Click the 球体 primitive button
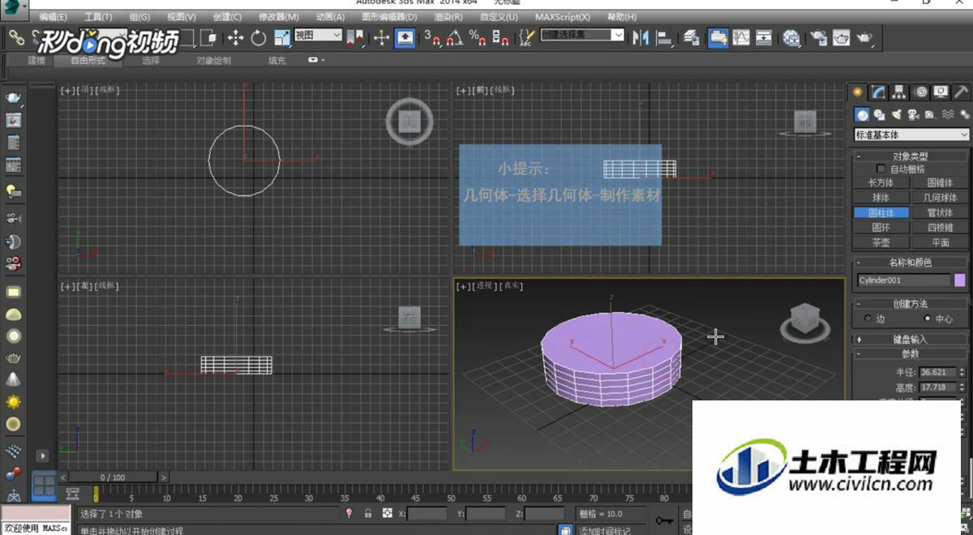 point(881,198)
